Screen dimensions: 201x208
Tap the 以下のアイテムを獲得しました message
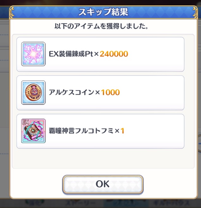(x=101, y=26)
